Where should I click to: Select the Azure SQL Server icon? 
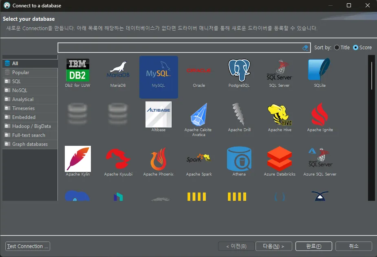[x=320, y=162]
